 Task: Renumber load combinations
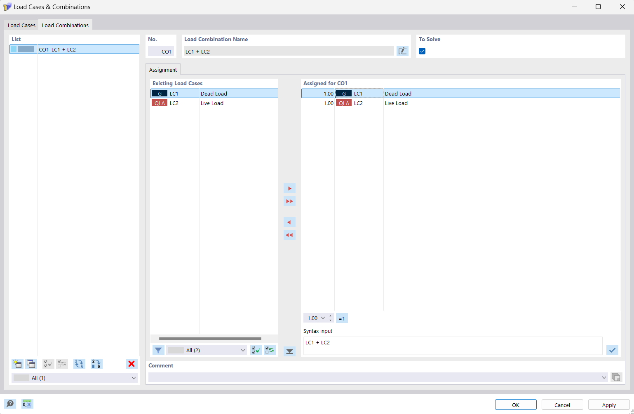(x=96, y=364)
